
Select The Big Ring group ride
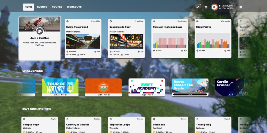pyautogui.click(x=213, y=125)
